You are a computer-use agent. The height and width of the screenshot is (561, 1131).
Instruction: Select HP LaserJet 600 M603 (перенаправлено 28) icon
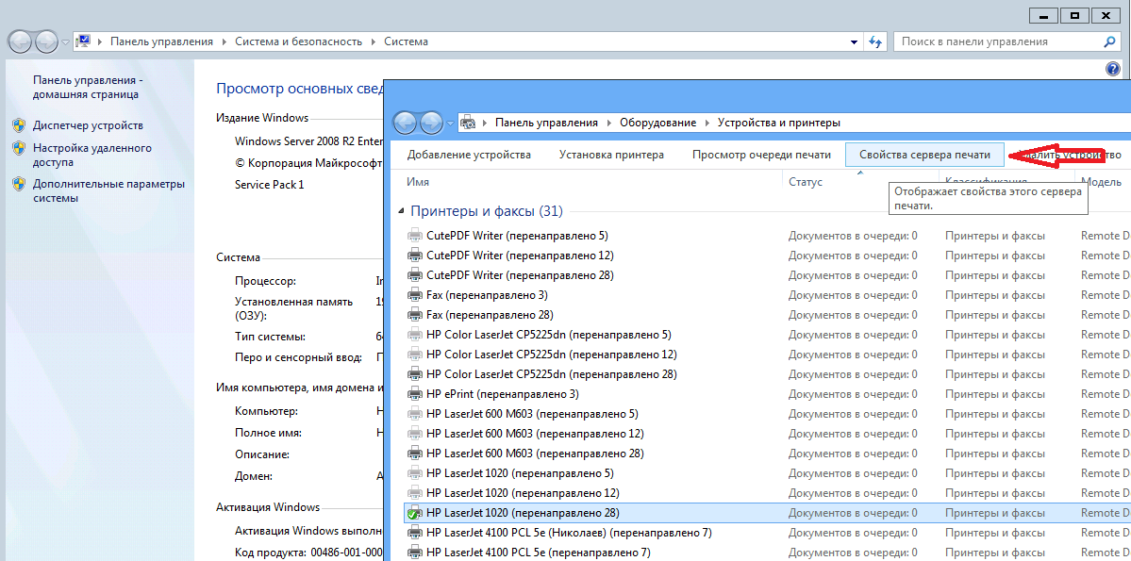click(x=415, y=454)
